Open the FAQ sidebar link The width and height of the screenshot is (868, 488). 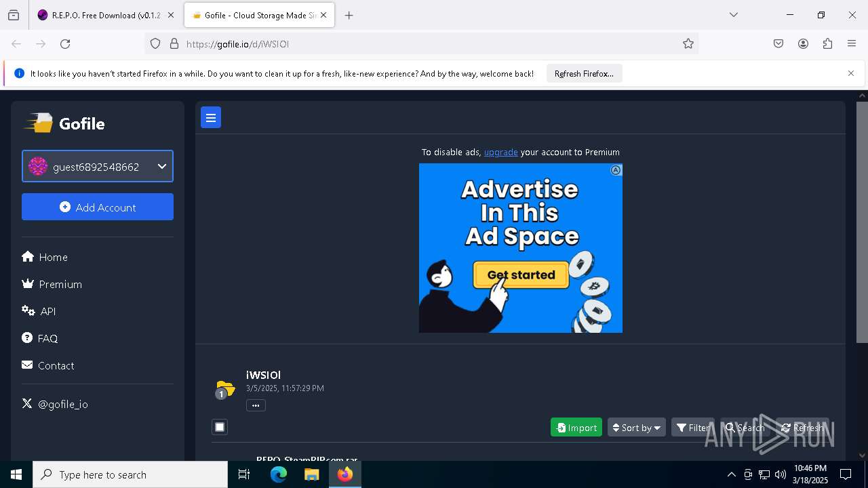click(40, 338)
